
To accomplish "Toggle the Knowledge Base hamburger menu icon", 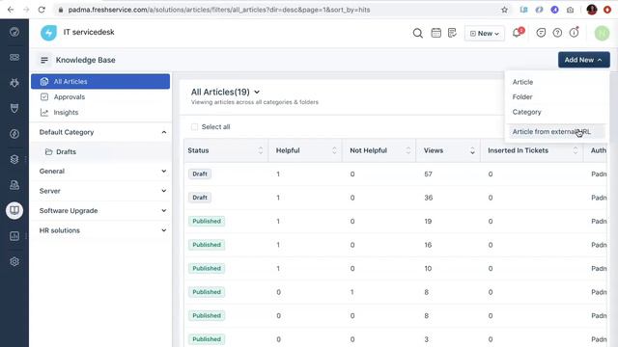I will point(44,60).
